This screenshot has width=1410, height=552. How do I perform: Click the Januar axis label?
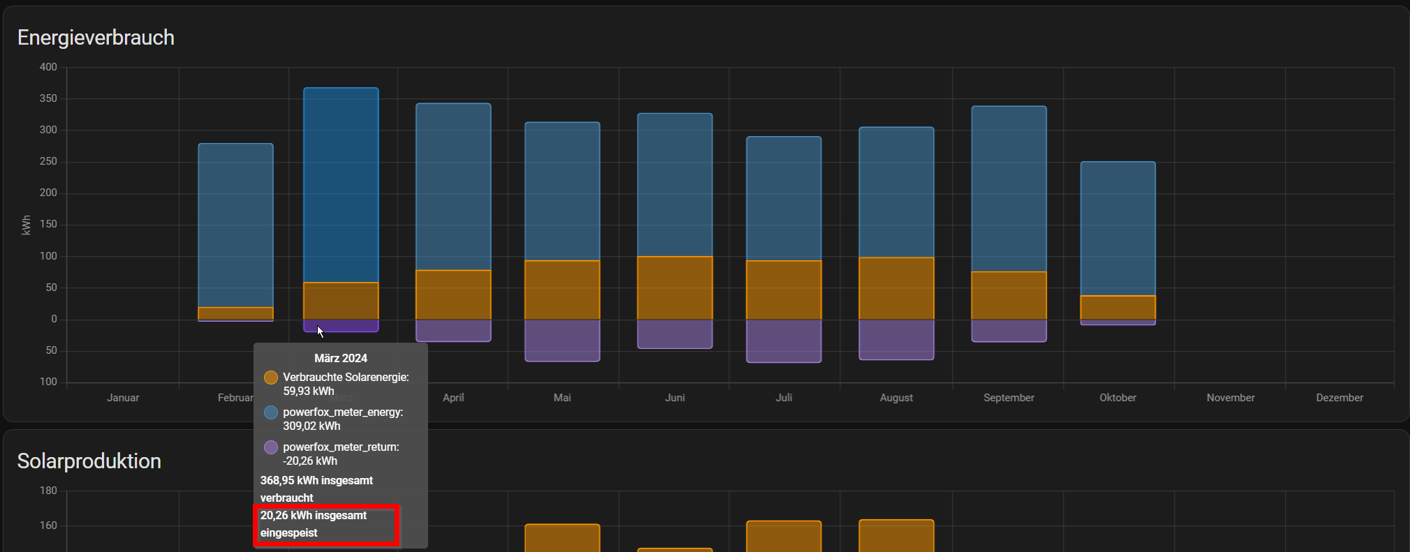point(123,398)
